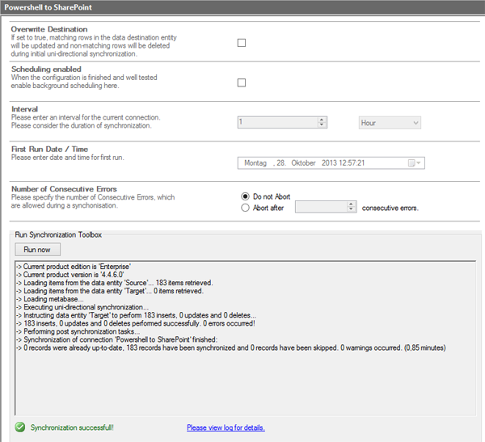Image resolution: width=485 pixels, height=442 pixels.
Task: Click the Run Synchronization Toolbox group label
Action: (58, 235)
